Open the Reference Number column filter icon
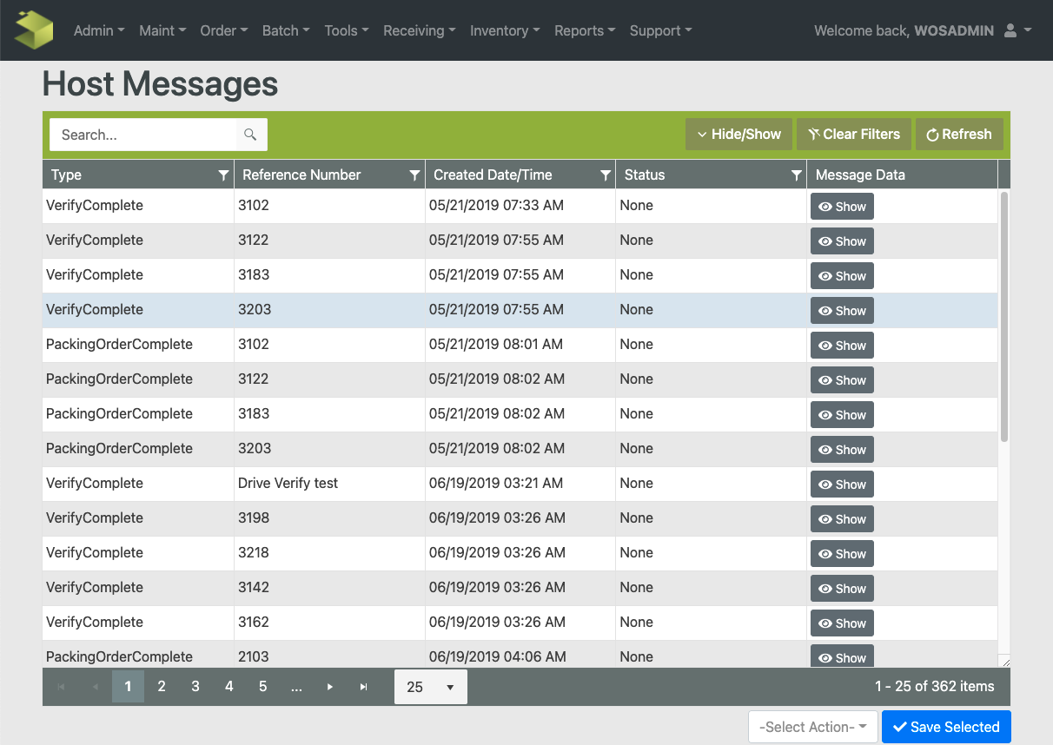The image size is (1053, 745). (414, 175)
